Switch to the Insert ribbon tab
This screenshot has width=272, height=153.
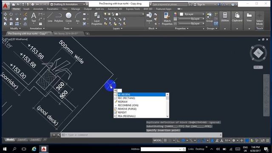(x=26, y=9)
